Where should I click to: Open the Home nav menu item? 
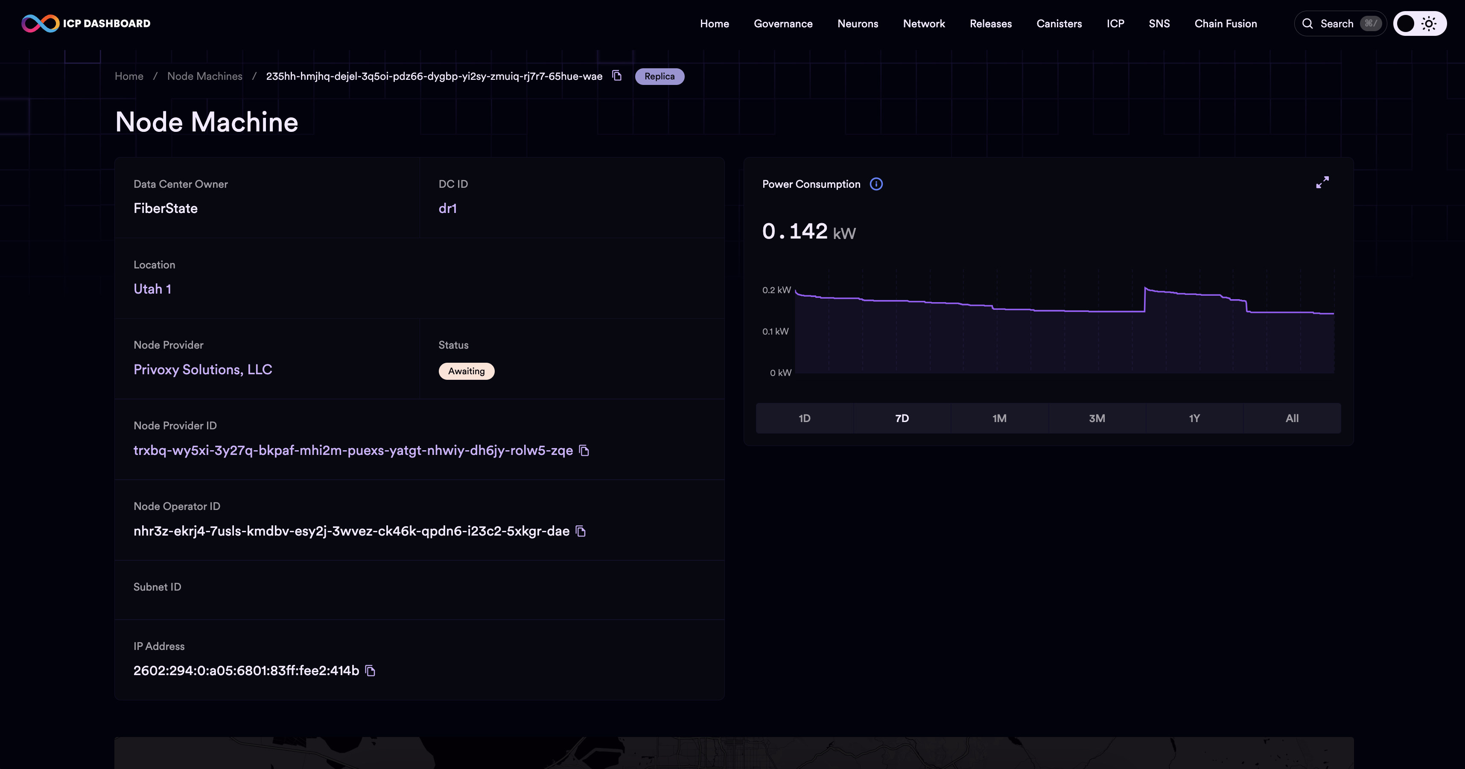pos(714,23)
